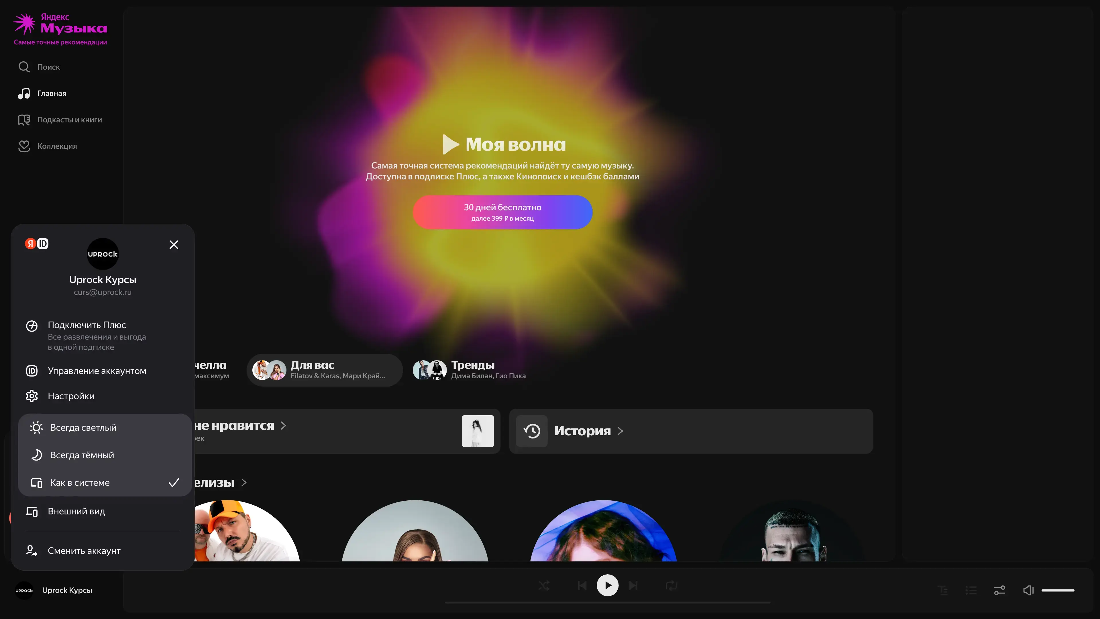Skip to the next track

(633, 586)
